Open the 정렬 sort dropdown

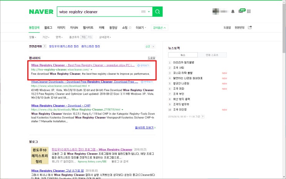point(32,37)
